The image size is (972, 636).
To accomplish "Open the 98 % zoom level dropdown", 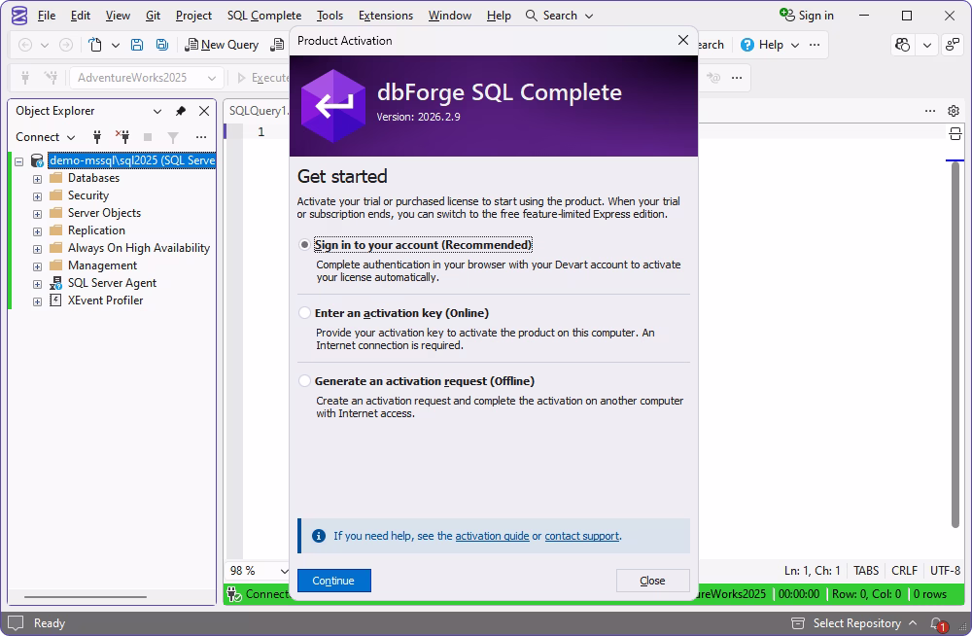I will 284,571.
